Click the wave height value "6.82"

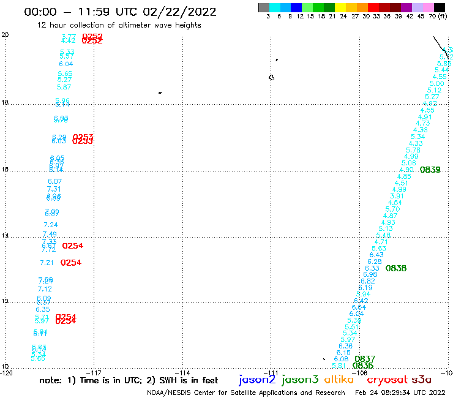point(368,281)
